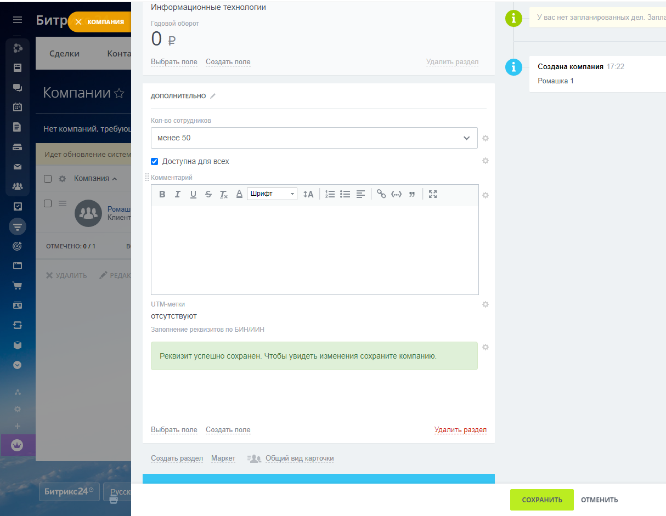This screenshot has height=516, width=666.
Task: Open settings gear for Комментарий field
Action: (486, 195)
